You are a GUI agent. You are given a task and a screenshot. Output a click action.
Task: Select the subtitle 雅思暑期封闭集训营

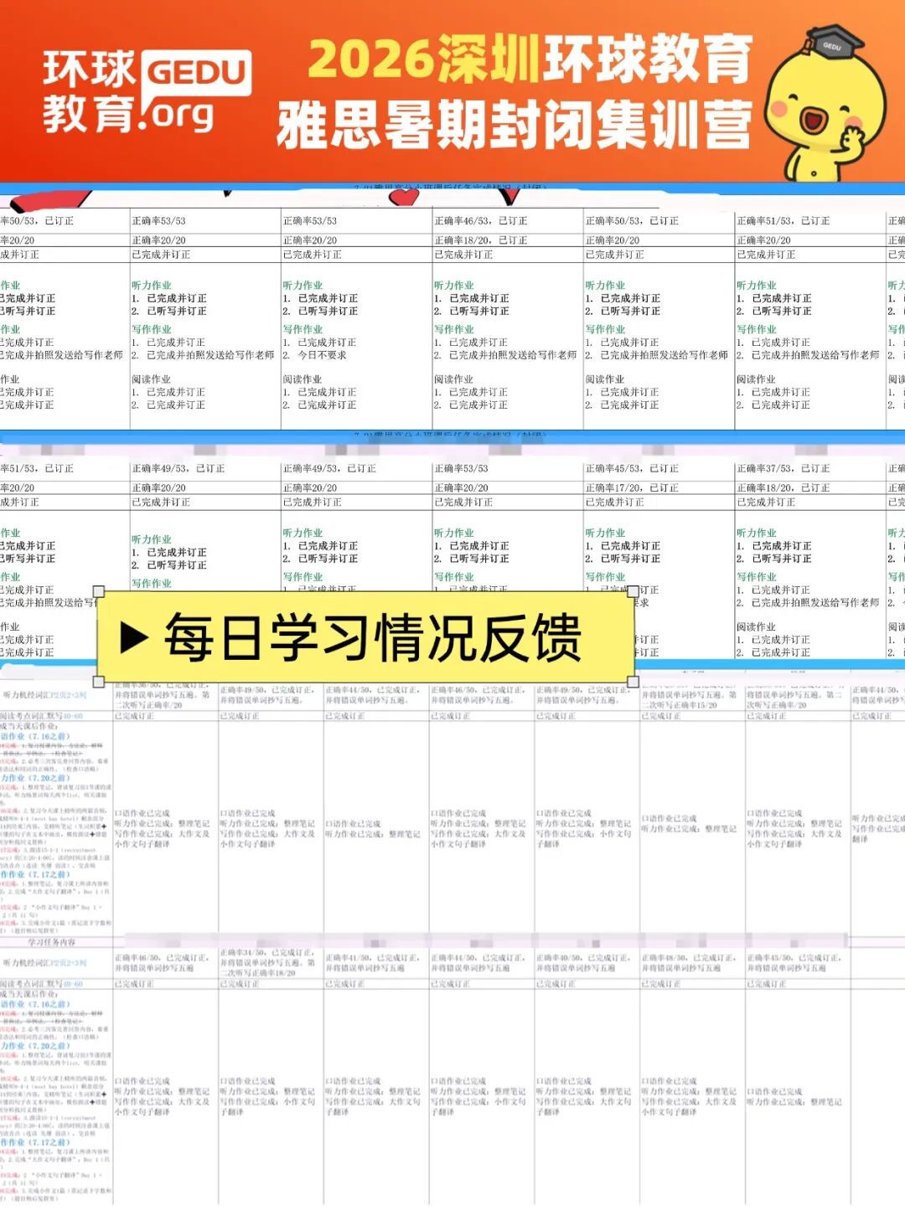coord(515,126)
